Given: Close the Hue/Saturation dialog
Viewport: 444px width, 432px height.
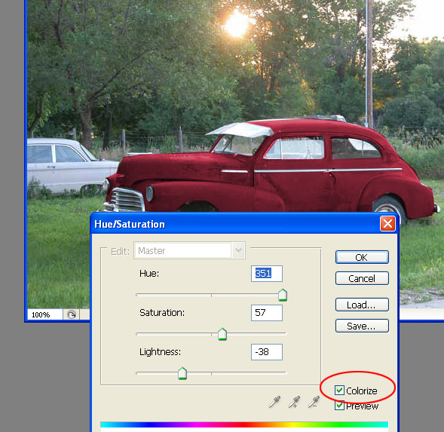Looking at the screenshot, I should [x=387, y=224].
